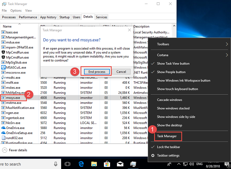This screenshot has height=169, width=231.
Task: Open Microsoft Store from the taskbar
Action: coord(107,164)
